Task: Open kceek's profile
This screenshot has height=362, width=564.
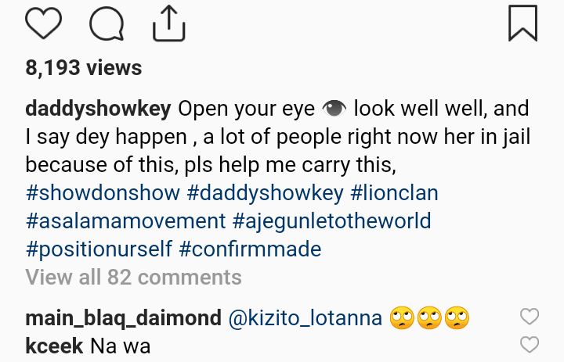Action: 54,346
